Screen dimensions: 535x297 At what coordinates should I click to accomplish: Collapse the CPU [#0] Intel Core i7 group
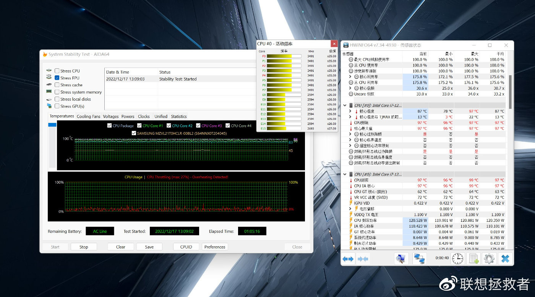[x=345, y=105]
